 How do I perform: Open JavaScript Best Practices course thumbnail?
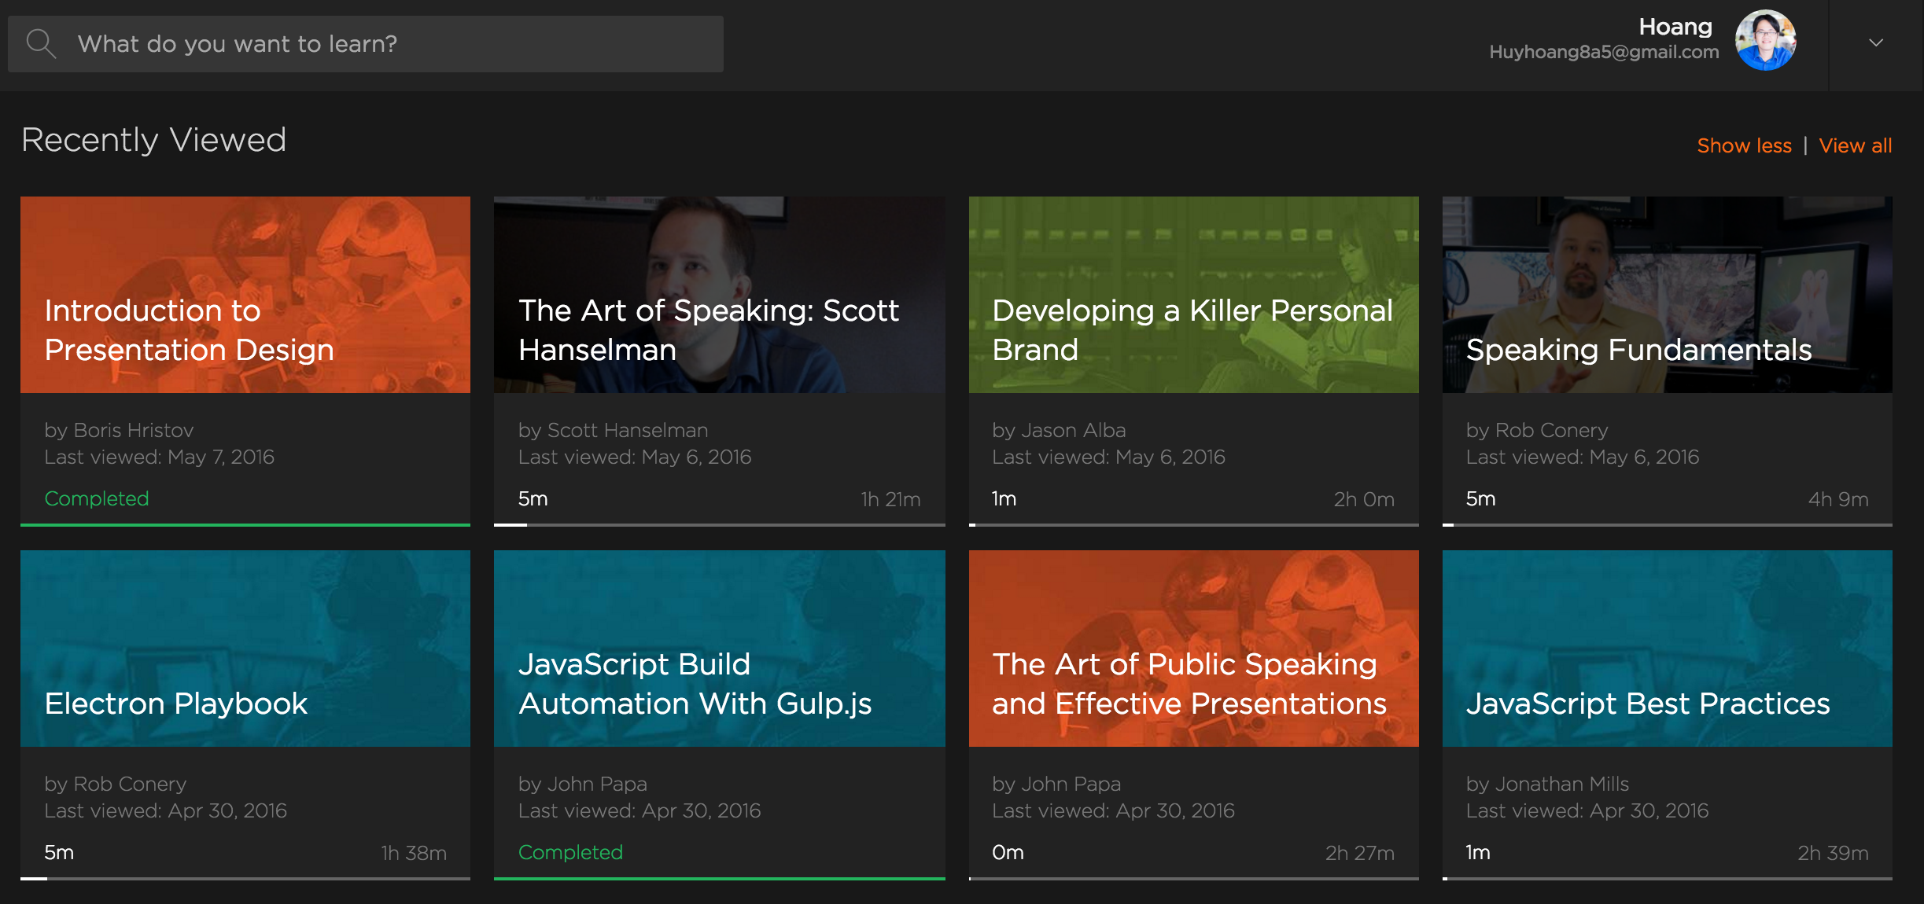pyautogui.click(x=1667, y=649)
